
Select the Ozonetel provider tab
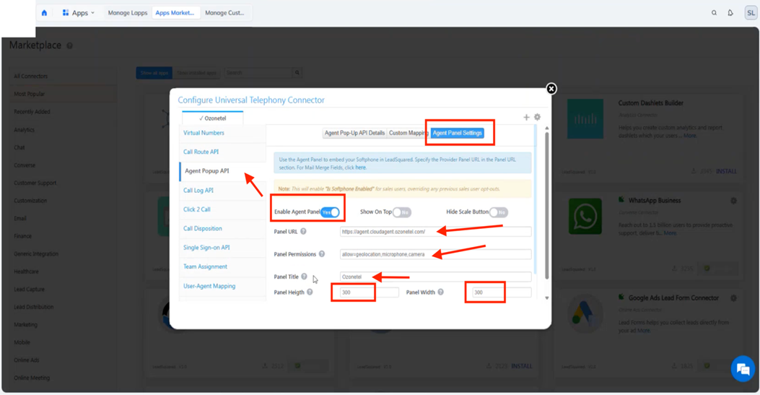pyautogui.click(x=213, y=118)
